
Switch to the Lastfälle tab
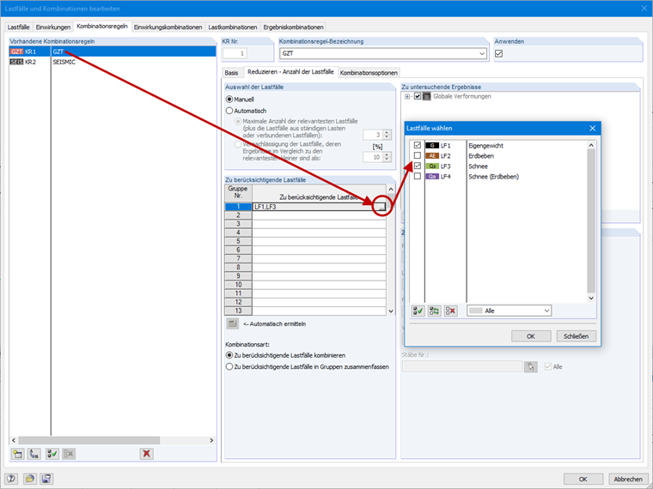pyautogui.click(x=18, y=27)
